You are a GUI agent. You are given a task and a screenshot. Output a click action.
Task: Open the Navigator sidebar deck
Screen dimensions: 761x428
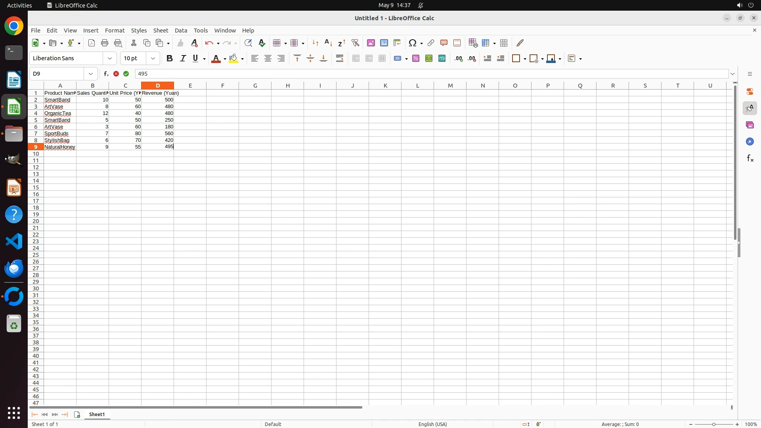point(750,142)
